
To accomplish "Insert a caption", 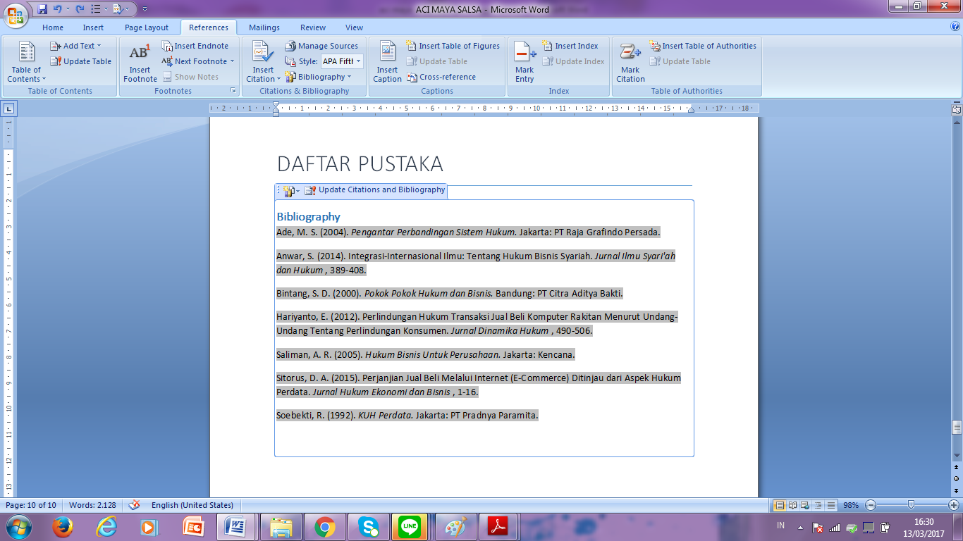I will (x=387, y=62).
